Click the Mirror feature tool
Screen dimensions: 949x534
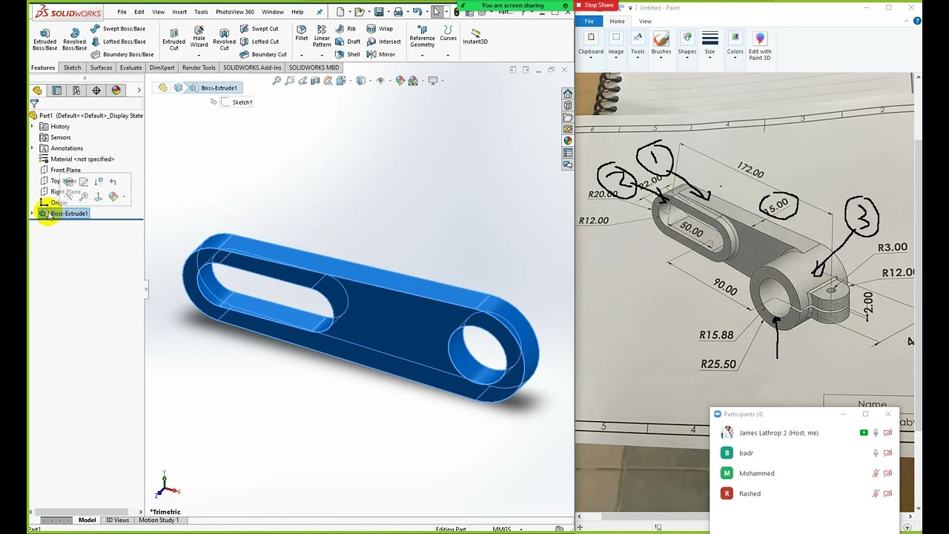pos(381,54)
